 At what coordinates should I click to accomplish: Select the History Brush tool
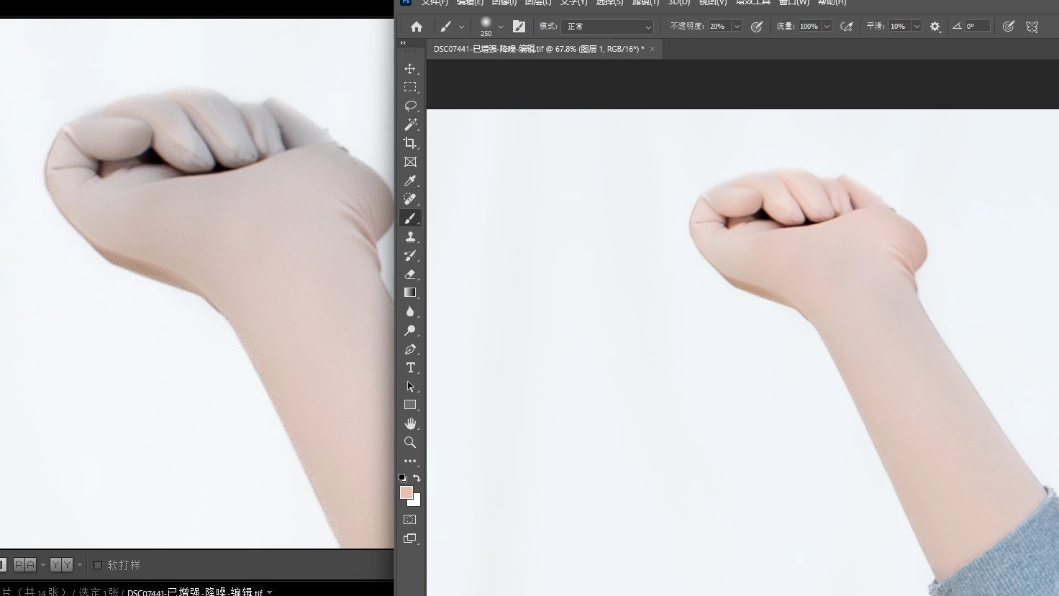410,255
